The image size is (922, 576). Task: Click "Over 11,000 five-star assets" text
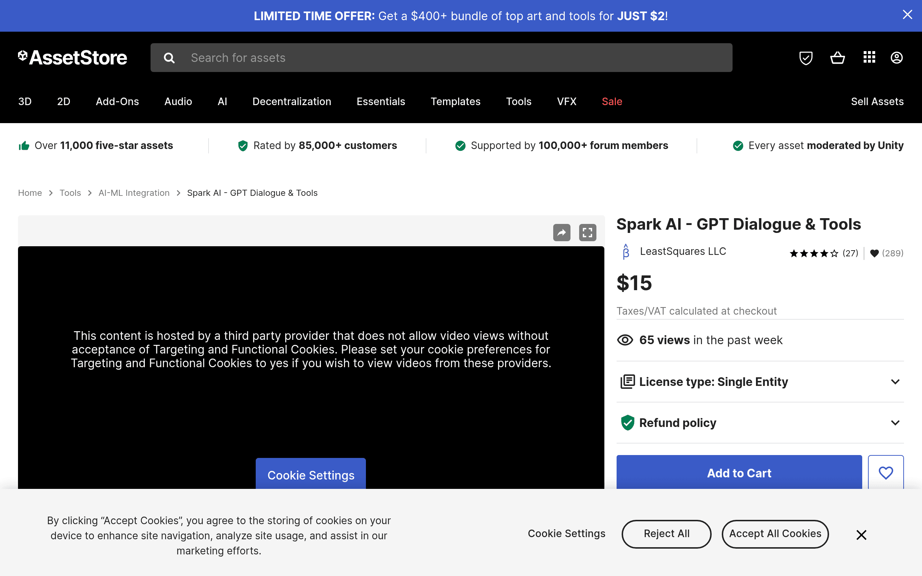tap(104, 145)
